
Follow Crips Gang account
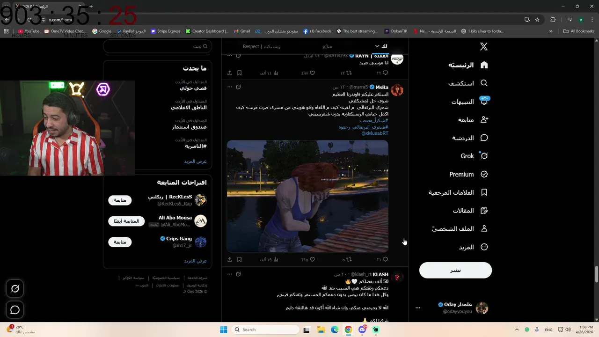click(x=120, y=242)
